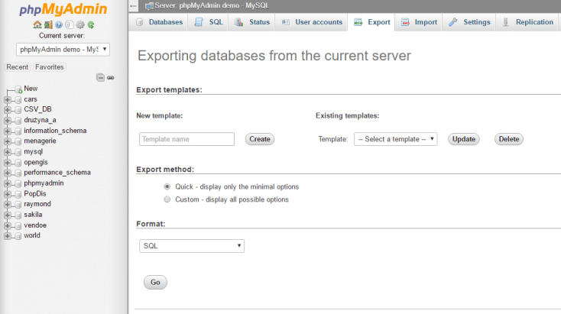Switch to the Import tab
The image size is (561, 314).
[x=419, y=22]
